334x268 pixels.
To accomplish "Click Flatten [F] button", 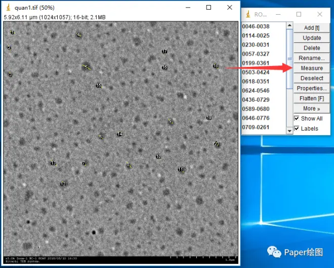I will coord(312,98).
